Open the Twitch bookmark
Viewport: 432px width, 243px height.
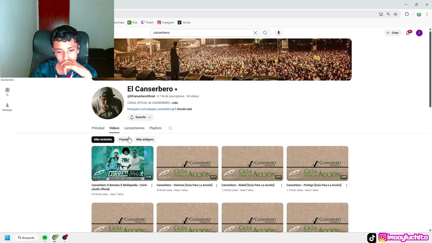point(147,23)
